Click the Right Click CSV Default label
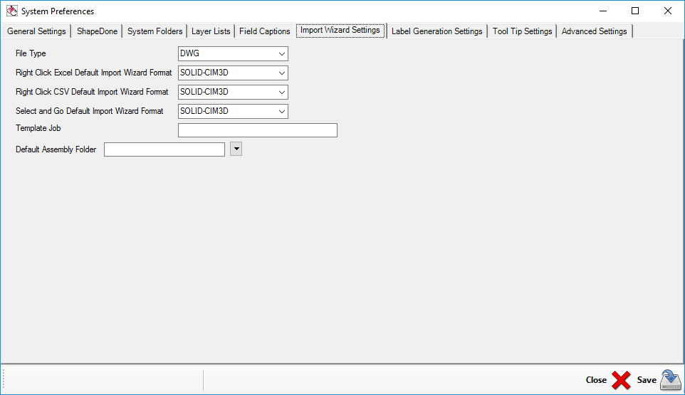The height and width of the screenshot is (395, 685). [92, 92]
